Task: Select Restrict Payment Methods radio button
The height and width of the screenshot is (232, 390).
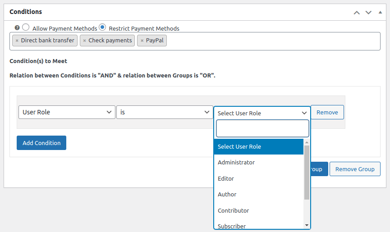Action: click(x=102, y=27)
